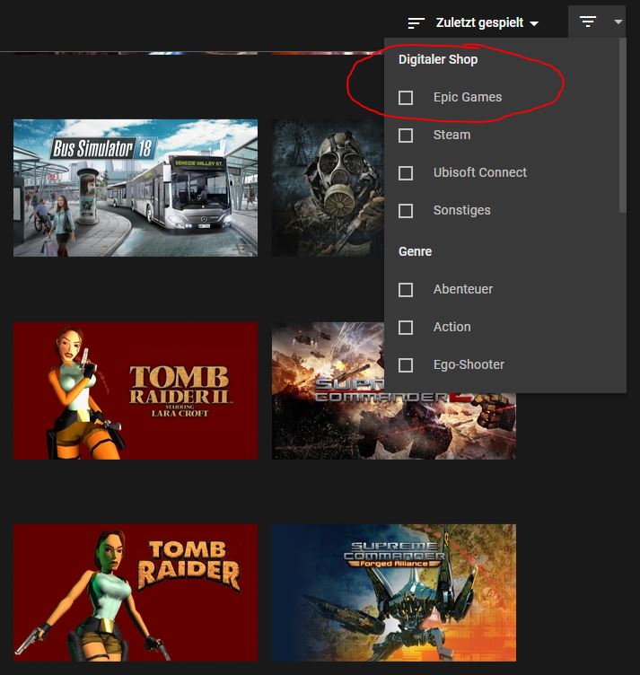Select the Action label
The height and width of the screenshot is (675, 640).
[x=452, y=327]
